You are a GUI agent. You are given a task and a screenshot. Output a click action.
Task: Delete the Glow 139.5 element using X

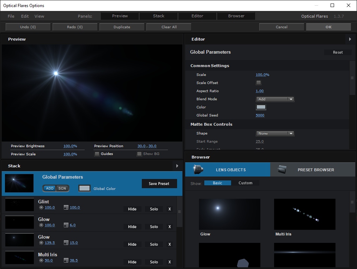(170, 244)
